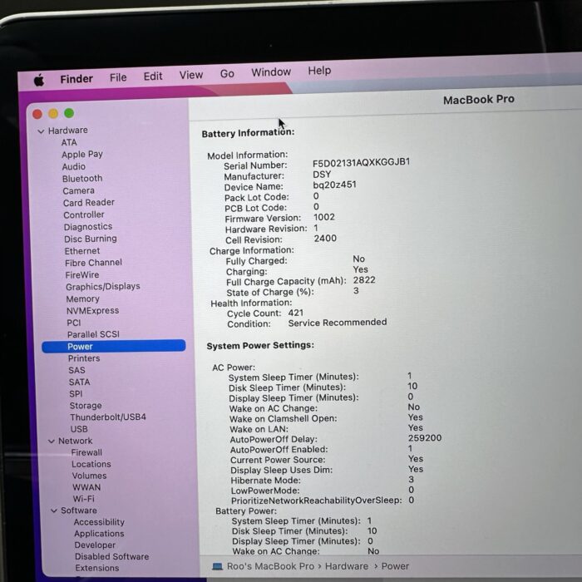Viewport: 582px width, 582px height.
Task: Select Apple Pay in the sidebar
Action: [x=82, y=155]
